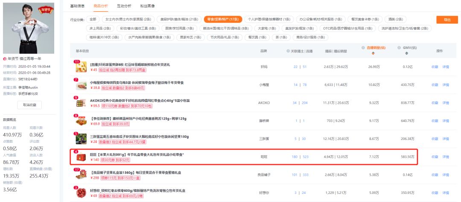Filter by OTC药品/医疗器械/计生用品 (1条)
461x202 pixels.
click(x=348, y=28)
